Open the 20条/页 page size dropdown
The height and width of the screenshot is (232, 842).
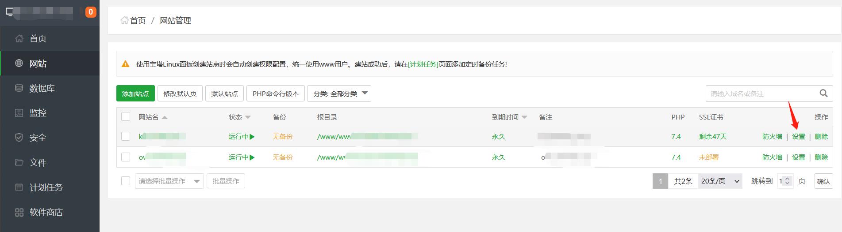pos(720,181)
